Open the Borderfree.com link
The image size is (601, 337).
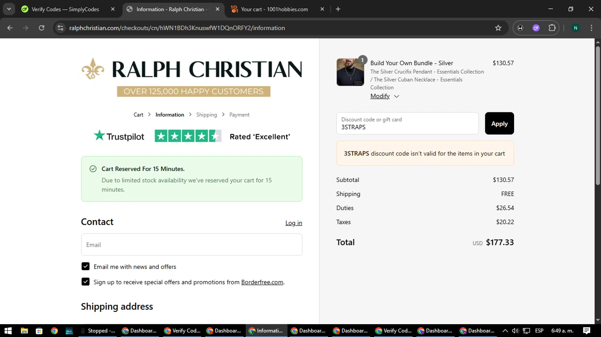pyautogui.click(x=262, y=282)
